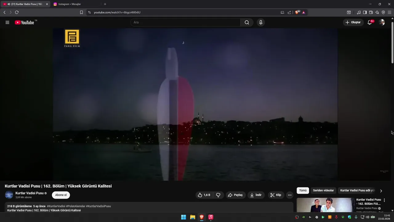Click the video player frame
The image size is (394, 222).
195,105
